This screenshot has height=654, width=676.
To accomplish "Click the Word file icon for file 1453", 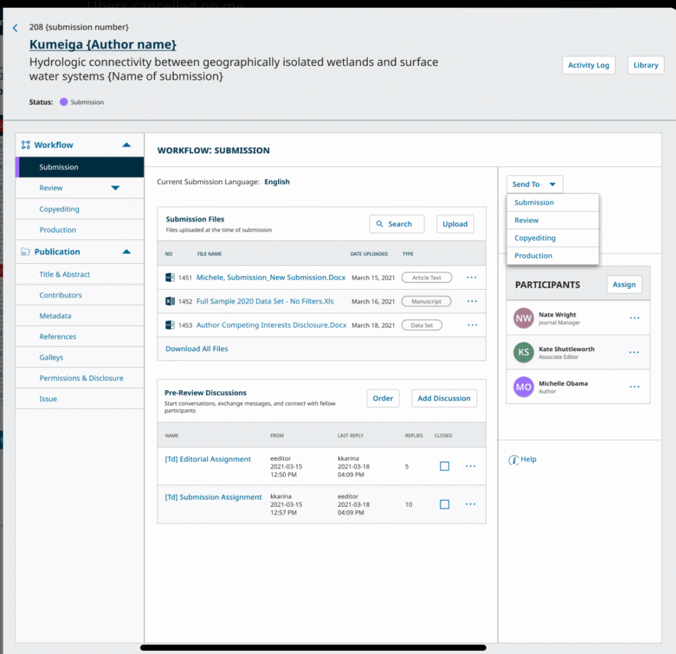I will [x=170, y=325].
